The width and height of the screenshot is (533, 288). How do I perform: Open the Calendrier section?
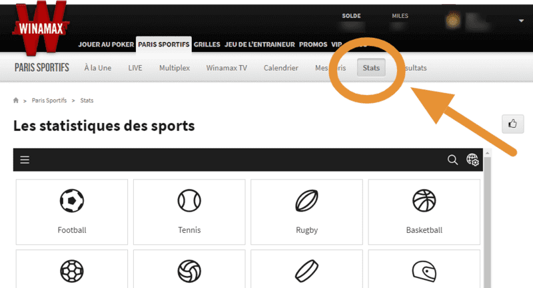280,68
